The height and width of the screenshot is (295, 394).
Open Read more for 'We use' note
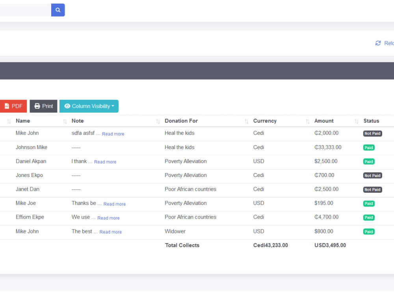click(x=109, y=218)
